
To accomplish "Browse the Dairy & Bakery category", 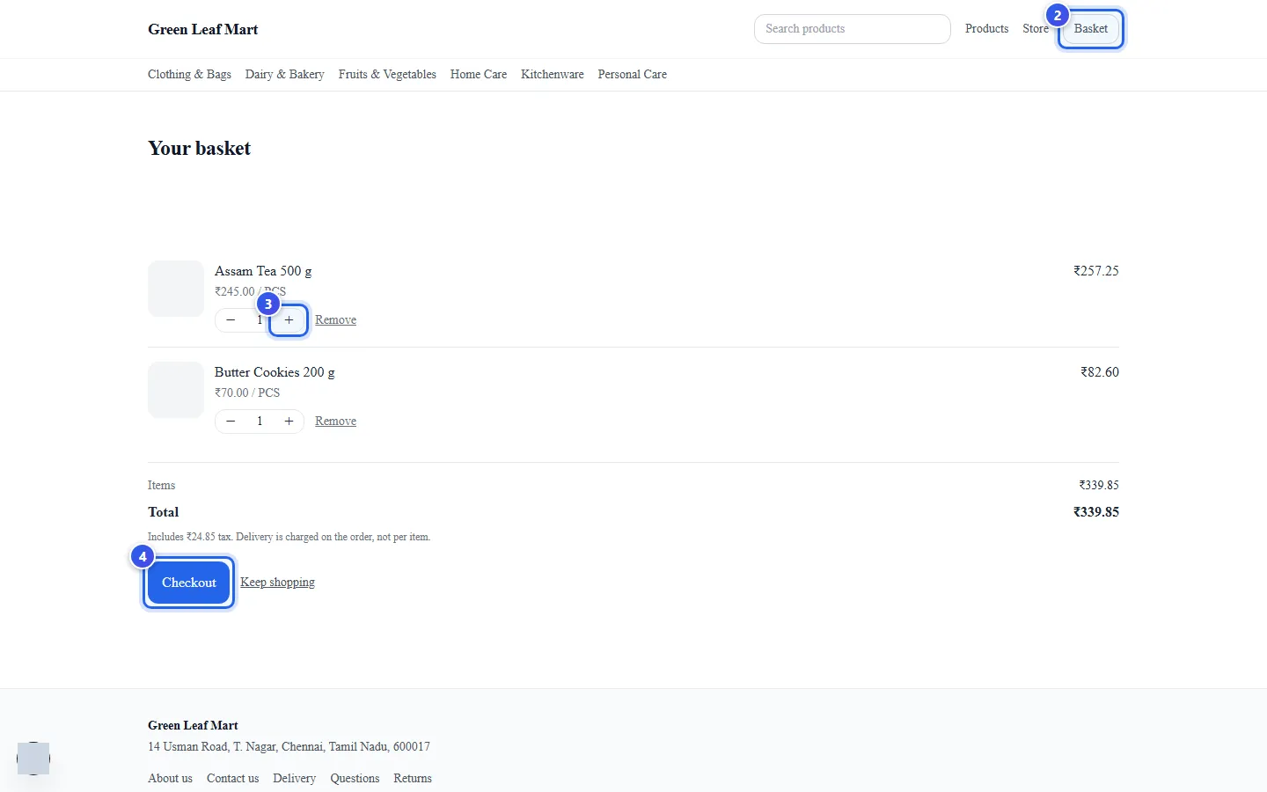I will click(x=284, y=75).
